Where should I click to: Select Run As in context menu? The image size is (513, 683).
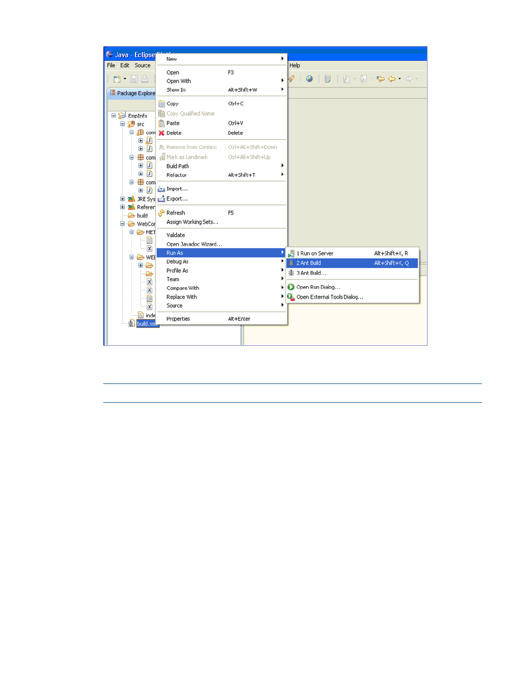(222, 253)
